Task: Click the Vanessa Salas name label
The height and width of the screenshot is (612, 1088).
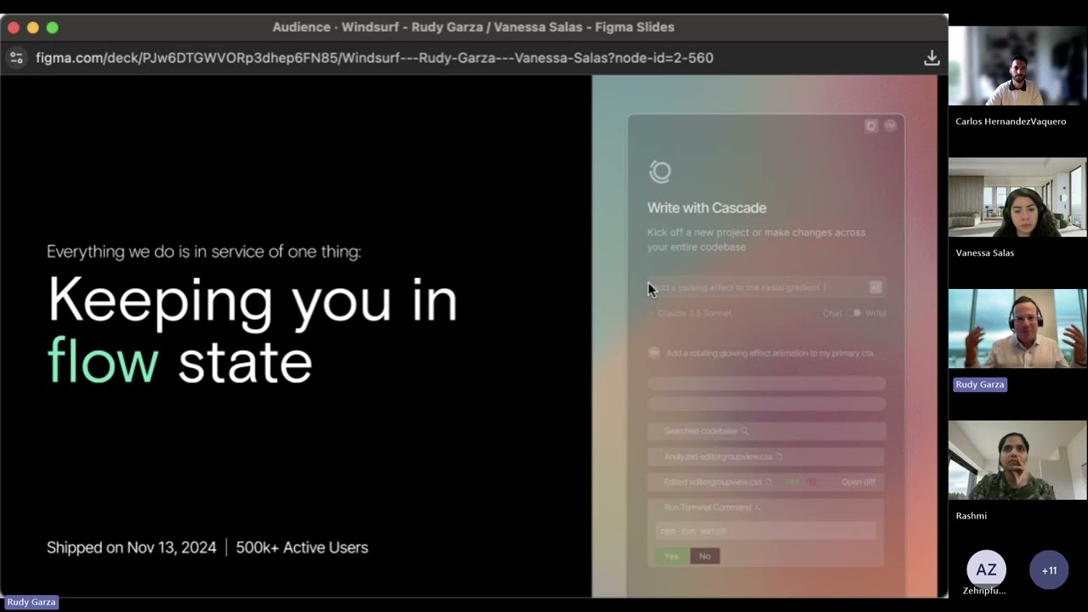Action: click(x=984, y=252)
